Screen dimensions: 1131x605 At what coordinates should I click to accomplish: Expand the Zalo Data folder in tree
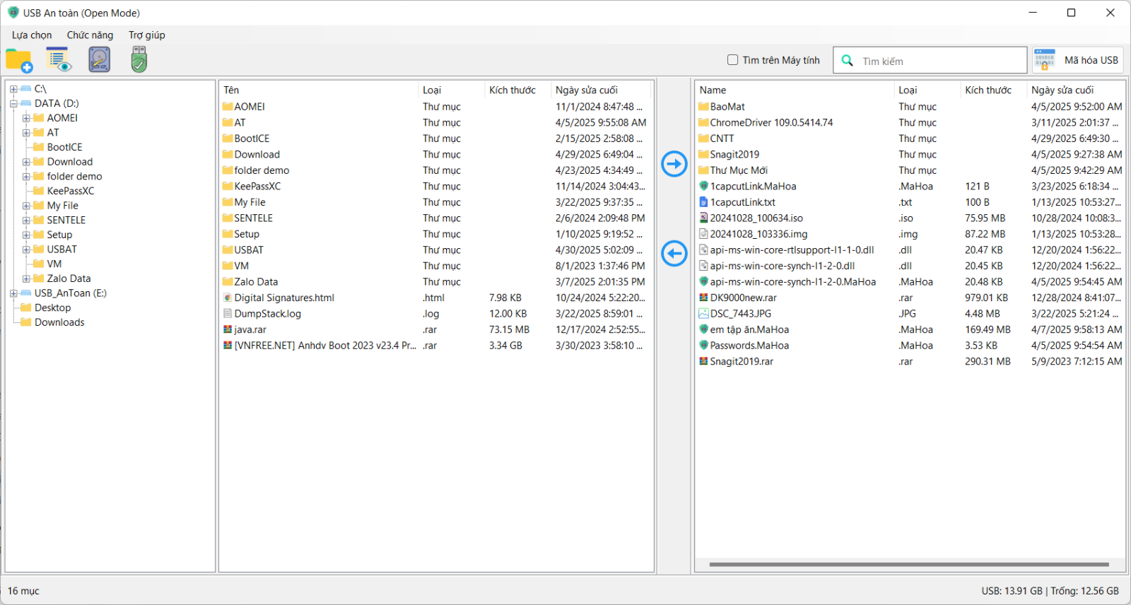coord(26,278)
